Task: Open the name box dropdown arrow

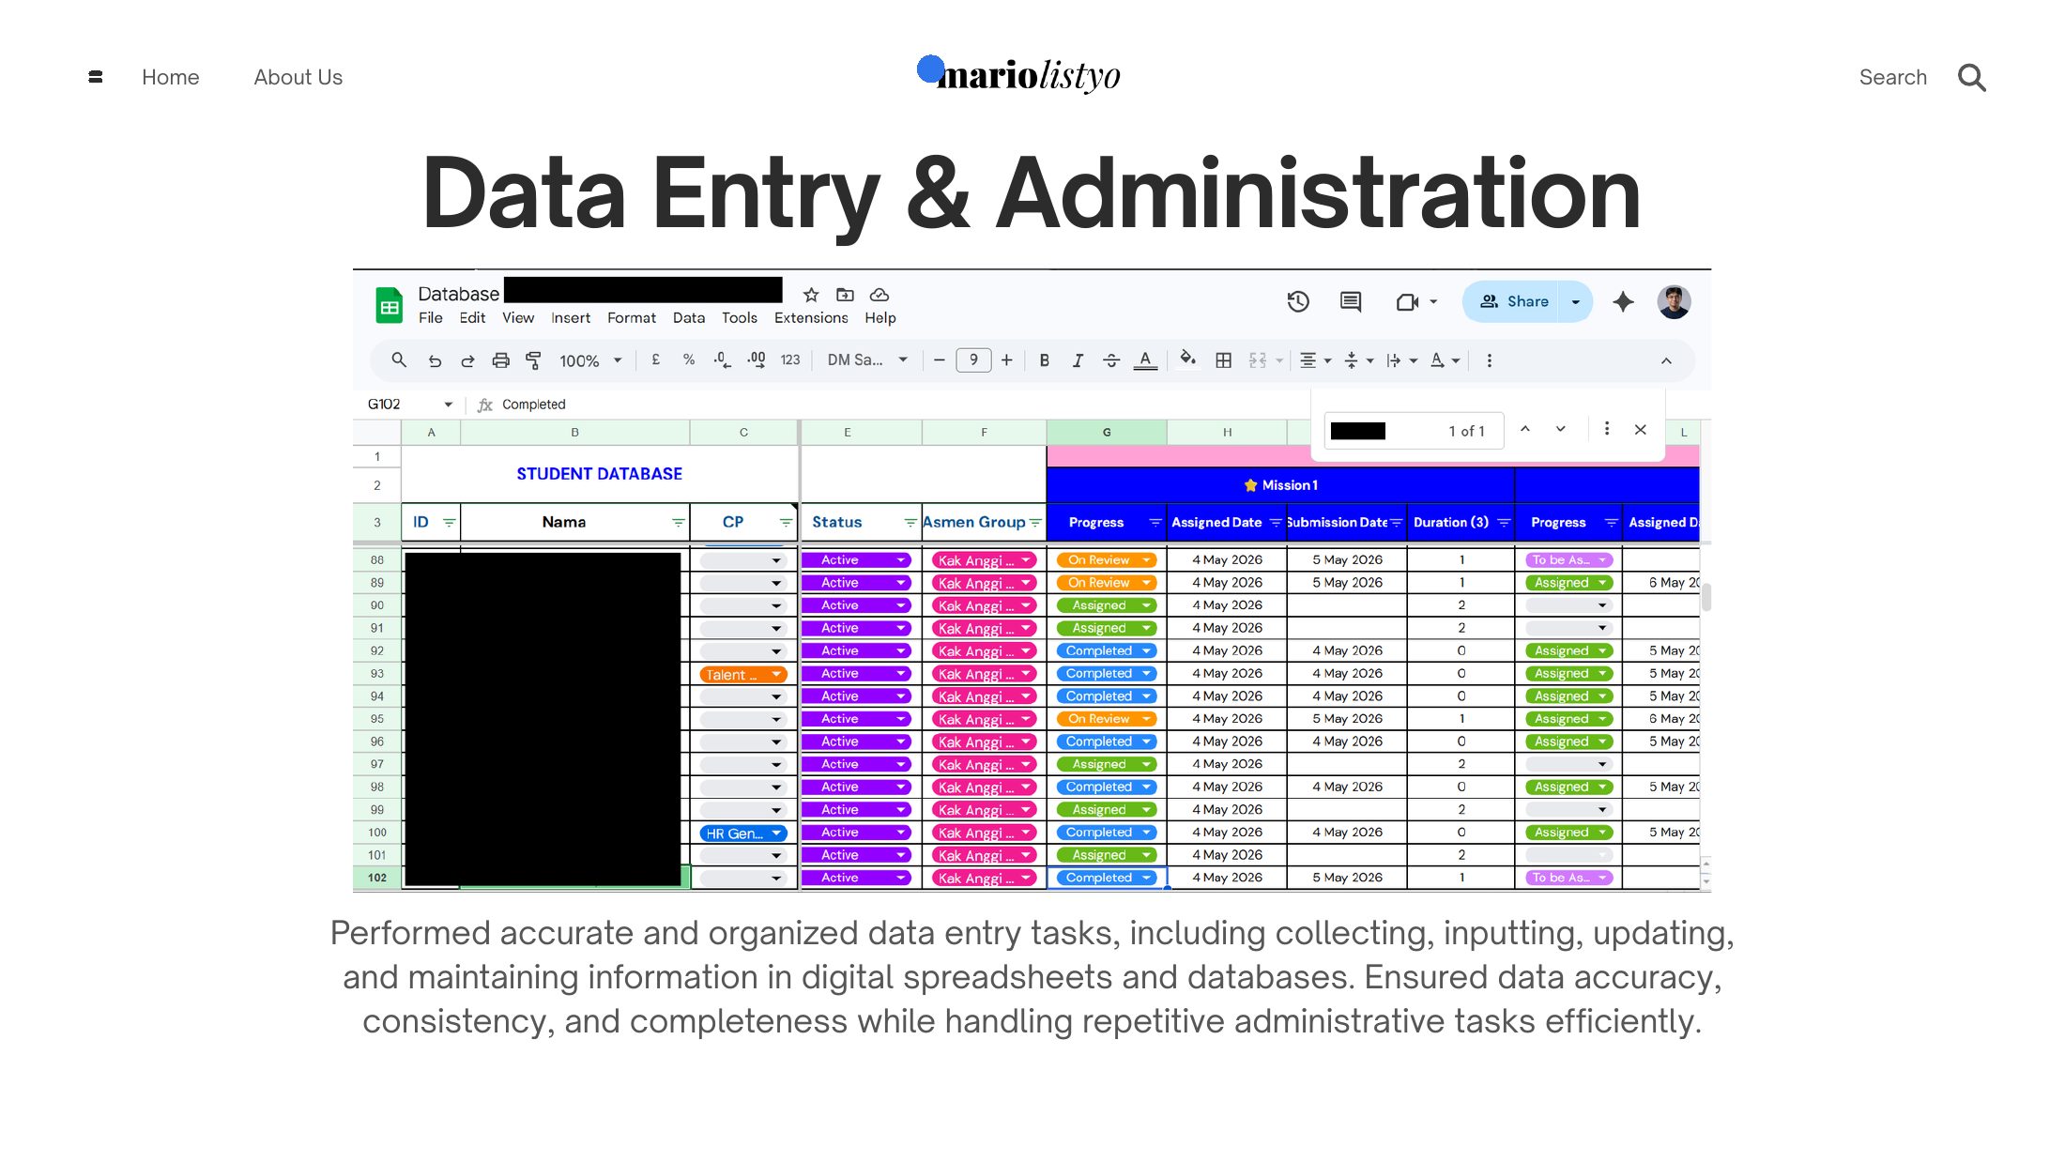Action: click(449, 405)
